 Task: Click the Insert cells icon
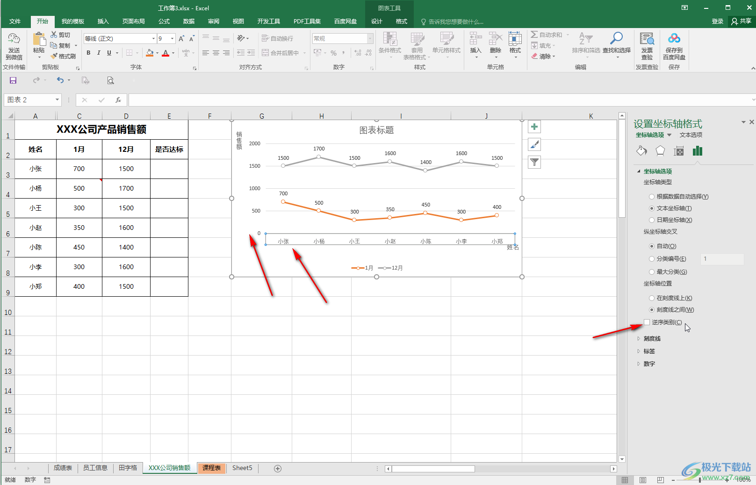pos(475,39)
